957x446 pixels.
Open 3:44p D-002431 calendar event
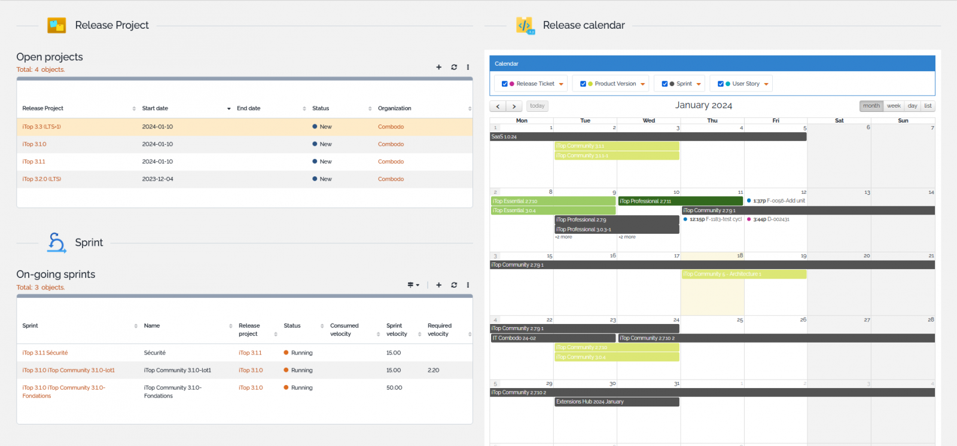[x=769, y=219]
